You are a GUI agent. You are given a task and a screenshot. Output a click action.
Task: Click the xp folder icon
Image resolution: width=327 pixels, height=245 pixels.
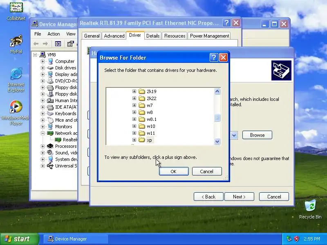[x=142, y=140]
